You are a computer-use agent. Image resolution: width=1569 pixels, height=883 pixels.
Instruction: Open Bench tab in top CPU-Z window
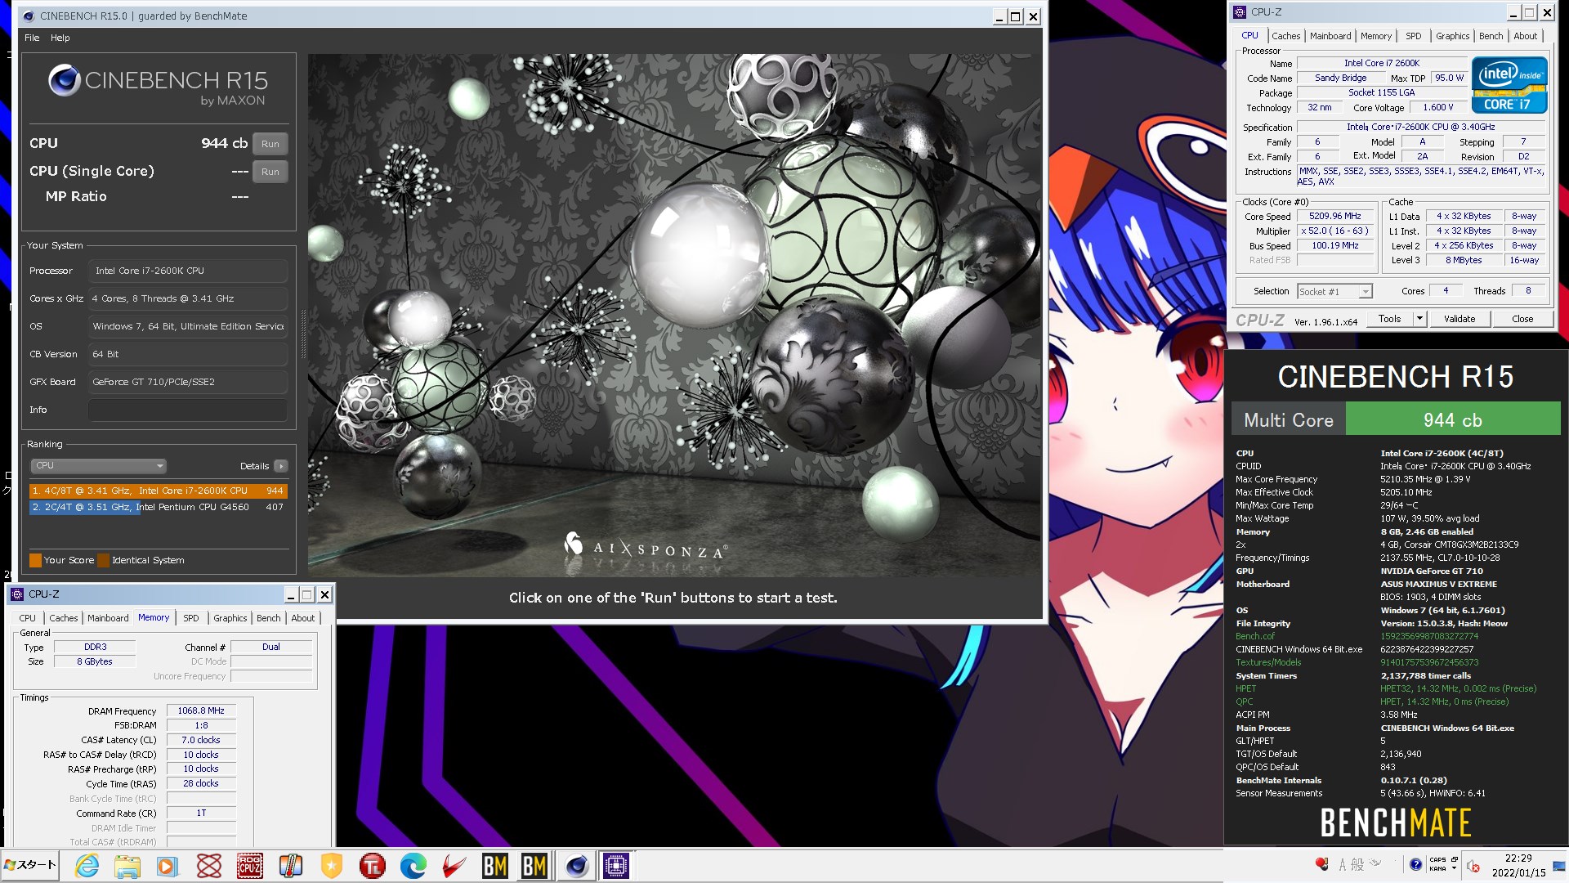tap(1491, 36)
